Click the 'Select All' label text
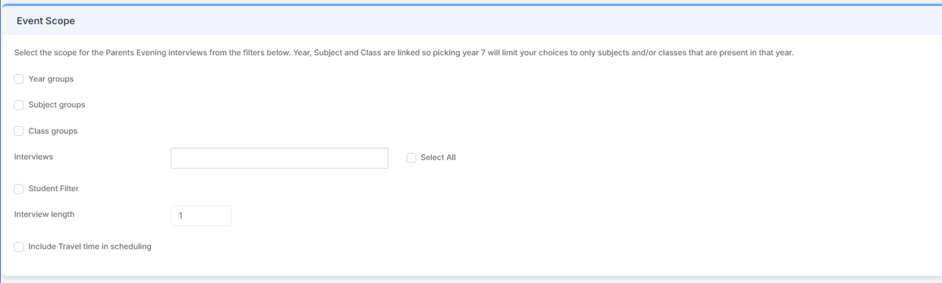The width and height of the screenshot is (942, 283). click(x=438, y=157)
